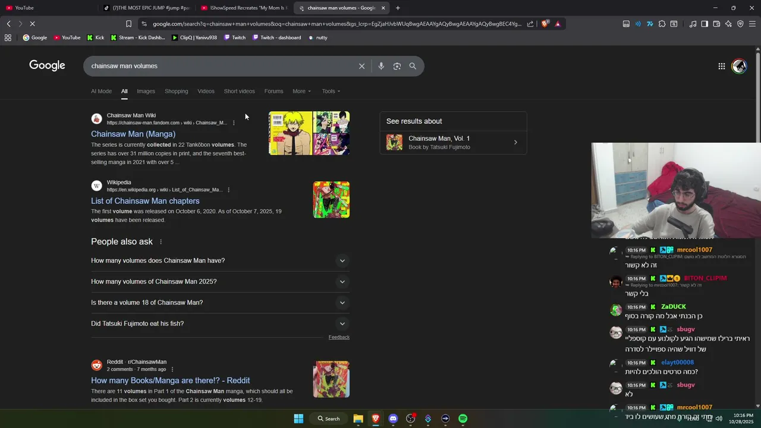Expand "How many volumes of Chainsaw Man 2025?"
Image resolution: width=761 pixels, height=428 pixels.
click(220, 282)
